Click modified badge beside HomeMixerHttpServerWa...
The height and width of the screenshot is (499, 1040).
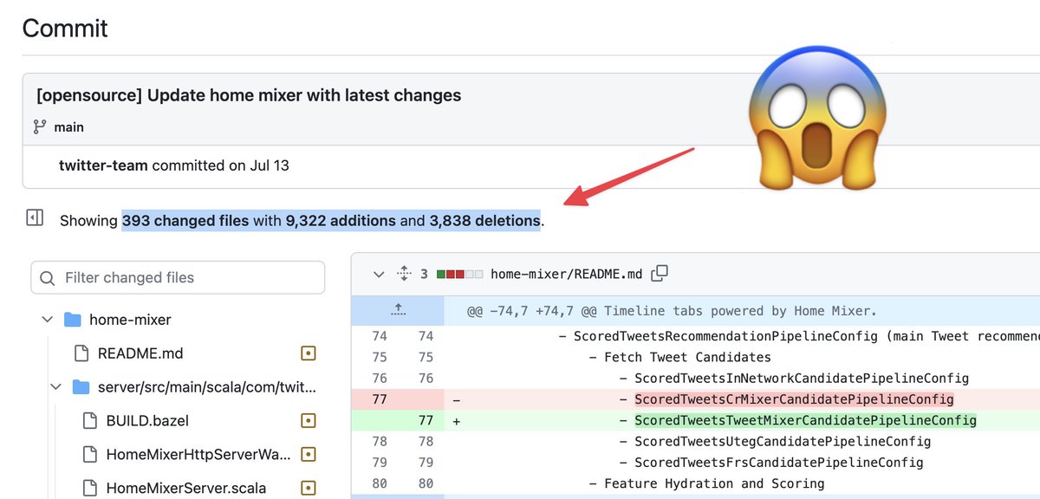(308, 454)
